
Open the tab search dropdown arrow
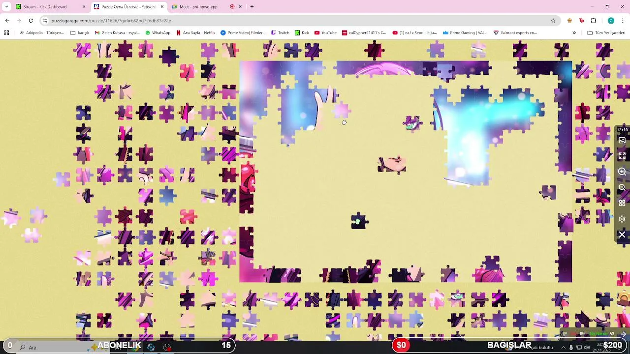(x=6, y=7)
